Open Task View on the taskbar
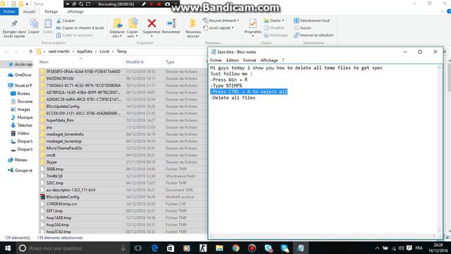The width and height of the screenshot is (451, 254). [x=138, y=248]
